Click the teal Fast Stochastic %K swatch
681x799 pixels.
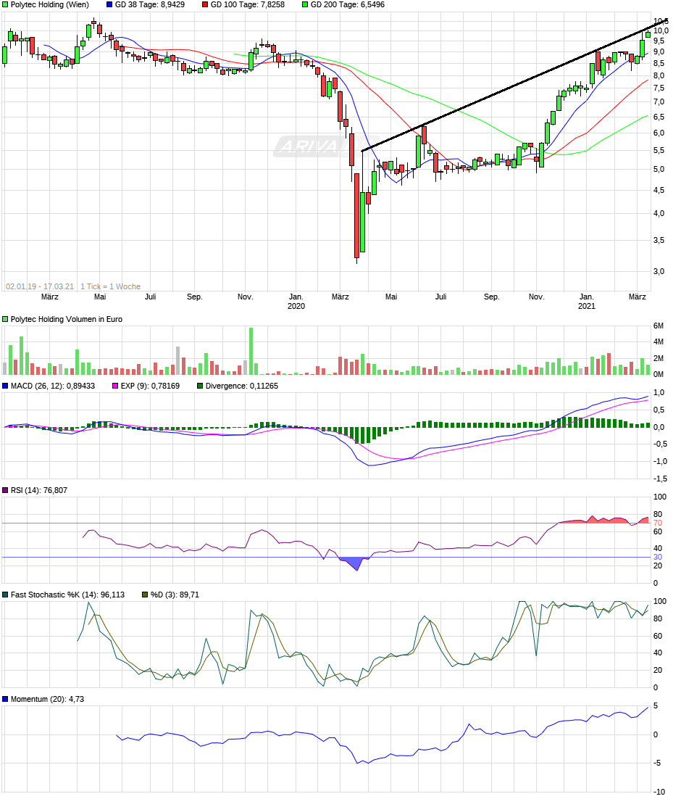point(5,595)
